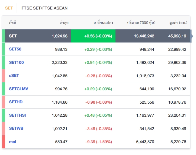Switch to the SET tab
The width and height of the screenshot is (196, 155).
[9, 8]
